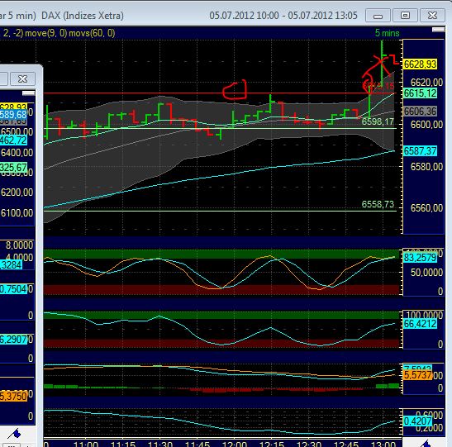Click the 6400,00 label in left window
This screenshot has height=447, width=452.
(x=17, y=153)
